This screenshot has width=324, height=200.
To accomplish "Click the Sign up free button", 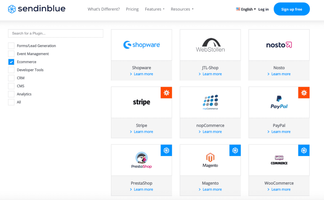I will tap(291, 9).
